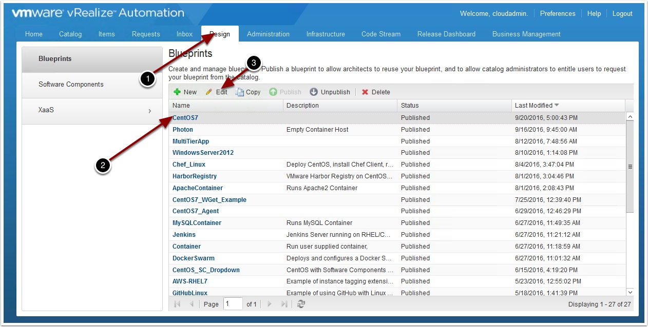Switch to the Requests tab
648x327 pixels.
tap(146, 34)
